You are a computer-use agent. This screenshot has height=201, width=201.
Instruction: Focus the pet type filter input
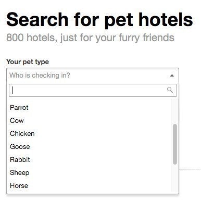93,90
